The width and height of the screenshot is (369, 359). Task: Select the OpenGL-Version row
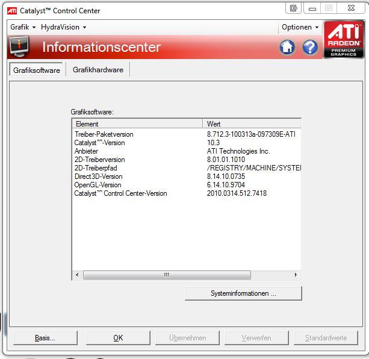tap(187, 185)
